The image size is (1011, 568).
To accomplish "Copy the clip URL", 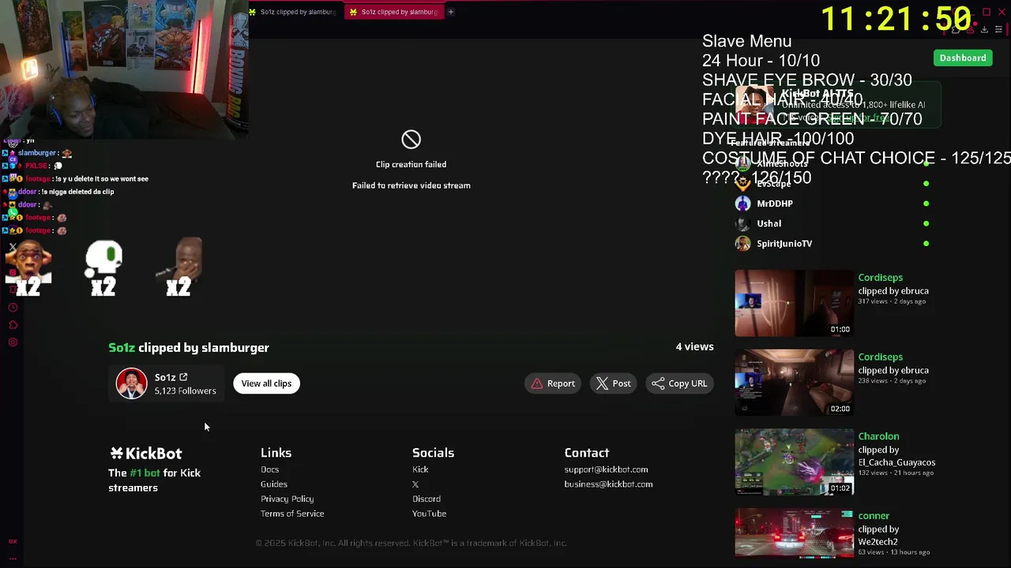I will [679, 383].
